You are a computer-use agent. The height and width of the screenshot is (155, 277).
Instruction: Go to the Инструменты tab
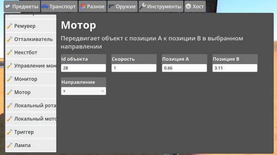(161, 6)
